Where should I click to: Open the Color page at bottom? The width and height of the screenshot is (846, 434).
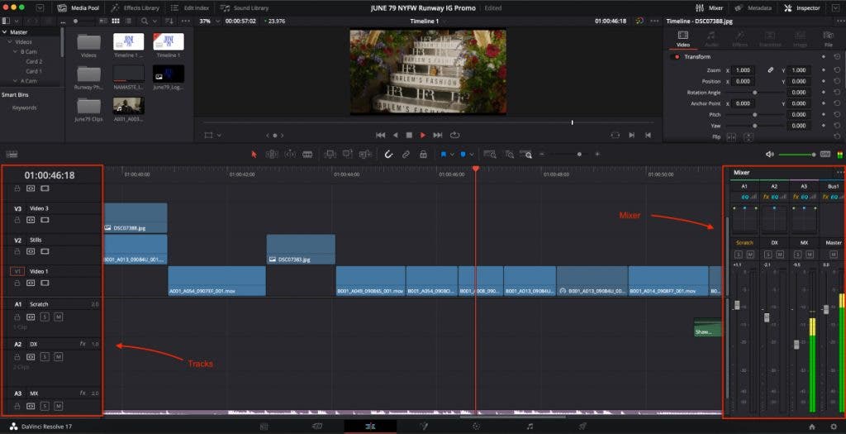point(476,427)
